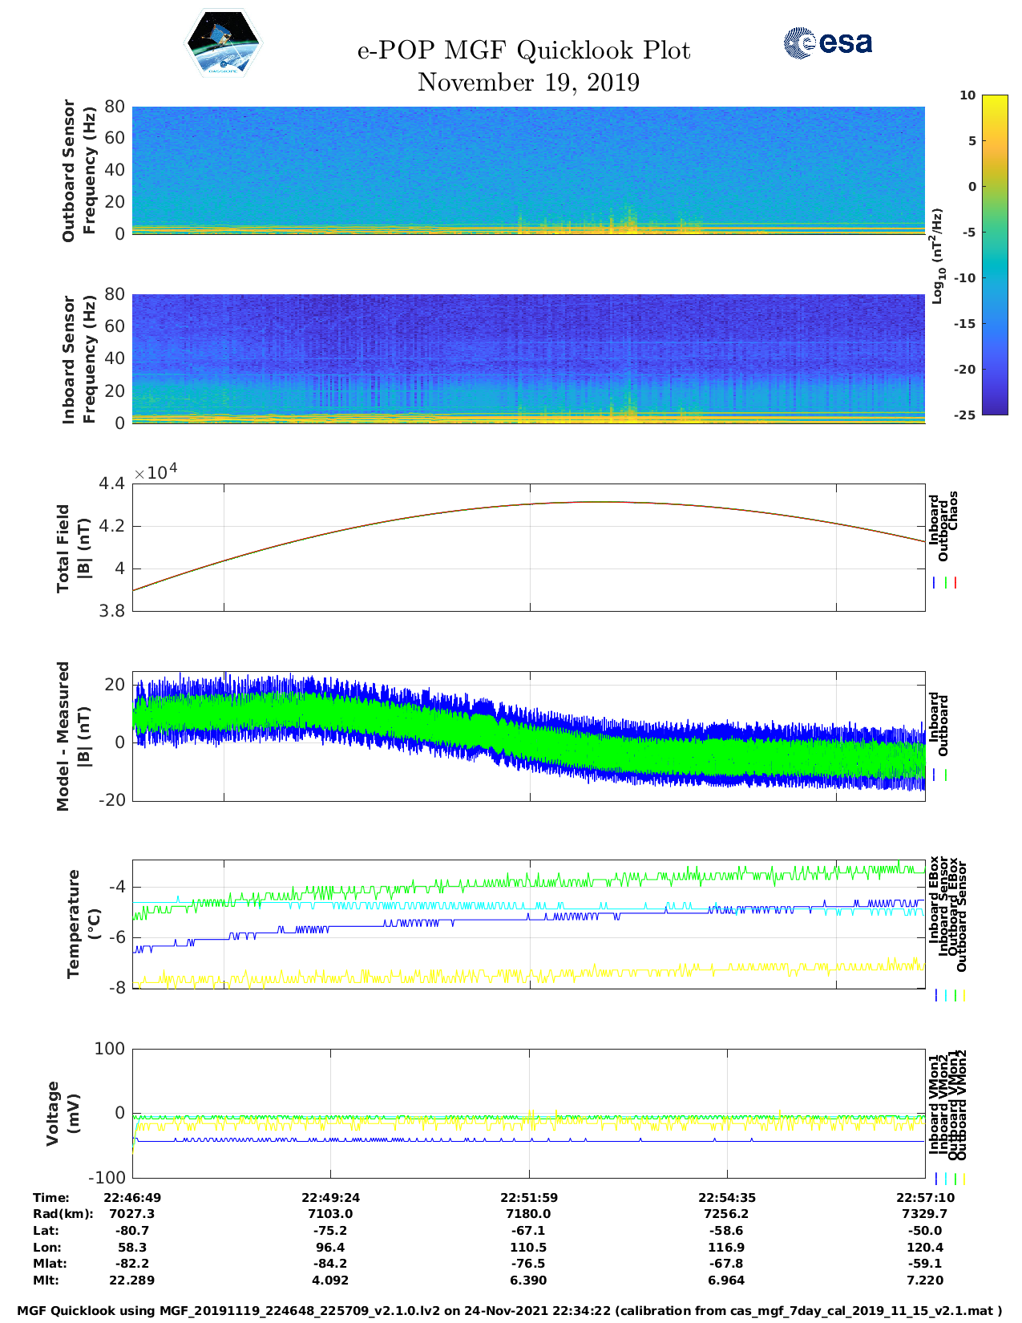1022x1323 pixels.
Task: Click the 22:51:59 time label
Action: (x=528, y=1197)
